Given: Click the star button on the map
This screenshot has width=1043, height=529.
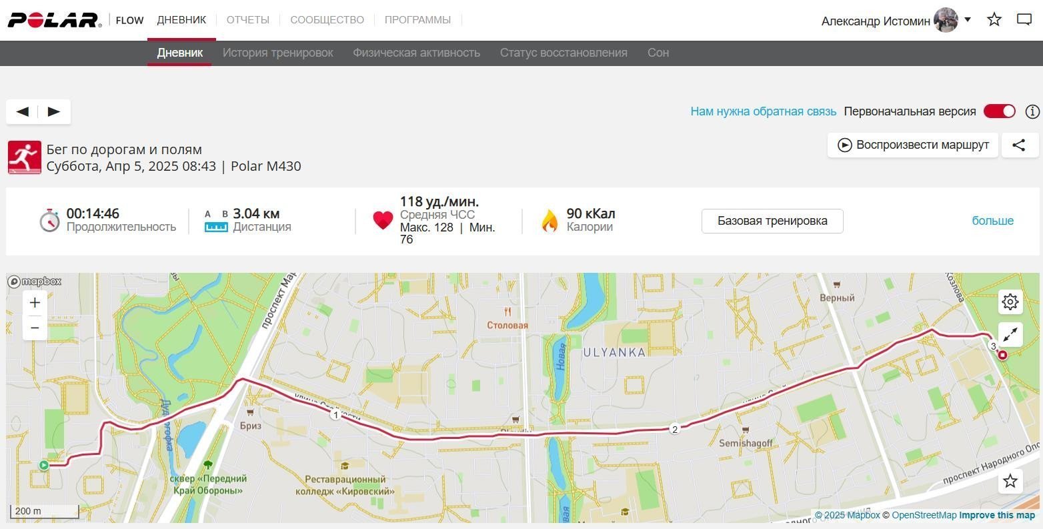Looking at the screenshot, I should 1010,481.
